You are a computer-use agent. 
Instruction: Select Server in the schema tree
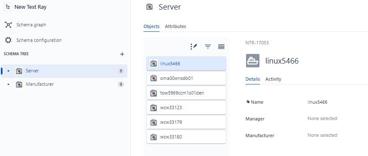point(64,71)
